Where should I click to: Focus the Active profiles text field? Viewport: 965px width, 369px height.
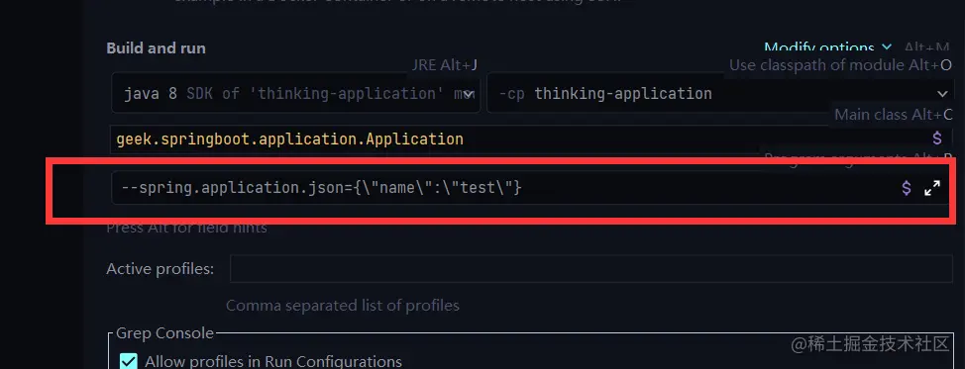[x=590, y=269]
